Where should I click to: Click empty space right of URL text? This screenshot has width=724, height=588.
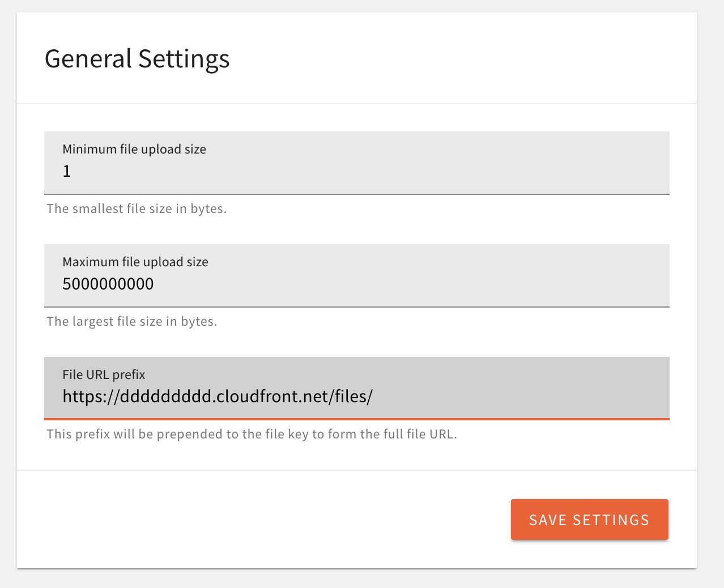point(521,396)
